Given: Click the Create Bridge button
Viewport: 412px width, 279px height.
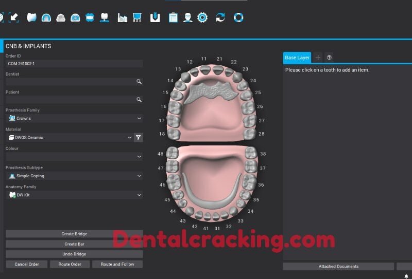Looking at the screenshot, I should pos(74,234).
